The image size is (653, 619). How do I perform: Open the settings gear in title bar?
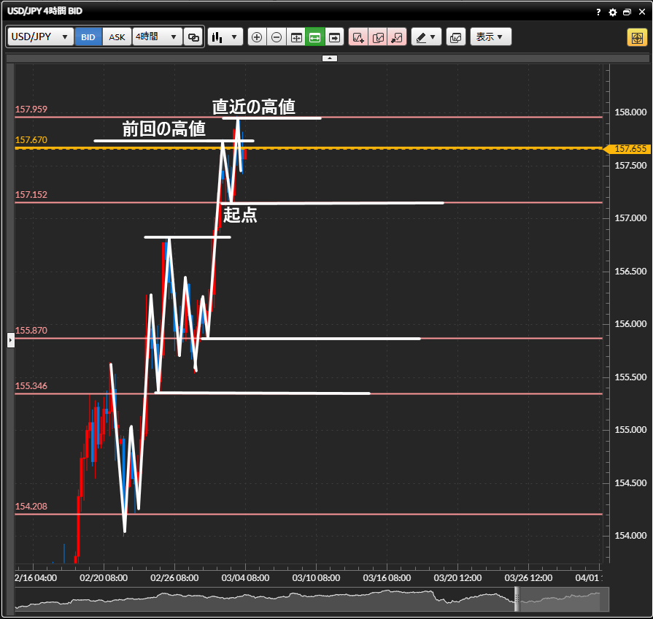pyautogui.click(x=613, y=12)
